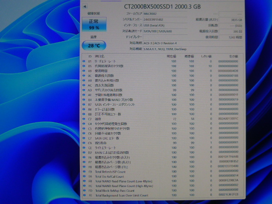This screenshot has width=272, height=204.
Task: Click the disk title CT2000BX500SSD1 2000.3 GB
Action: click(x=162, y=7)
